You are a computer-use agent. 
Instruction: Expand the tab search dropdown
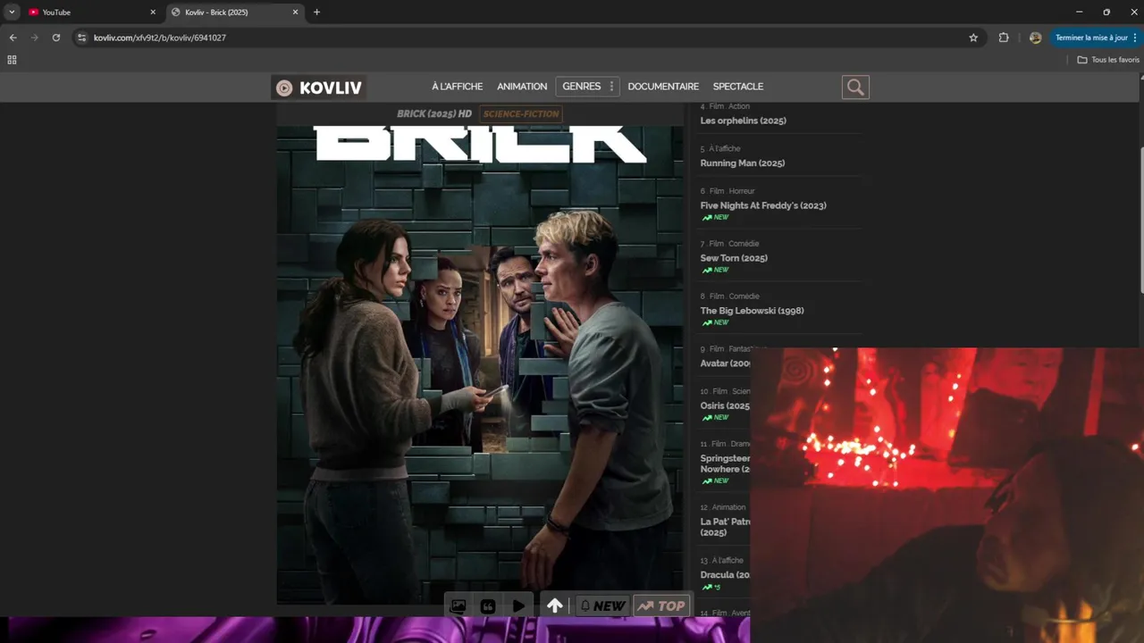pyautogui.click(x=12, y=13)
